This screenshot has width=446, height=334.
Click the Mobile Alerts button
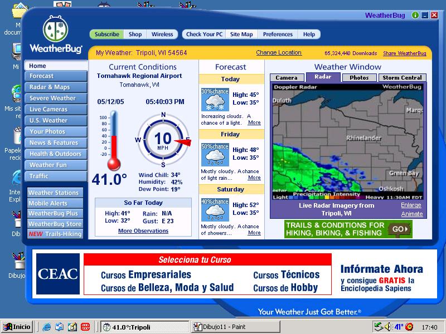point(55,203)
